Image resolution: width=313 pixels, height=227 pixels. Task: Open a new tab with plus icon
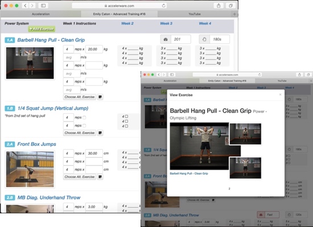click(234, 14)
